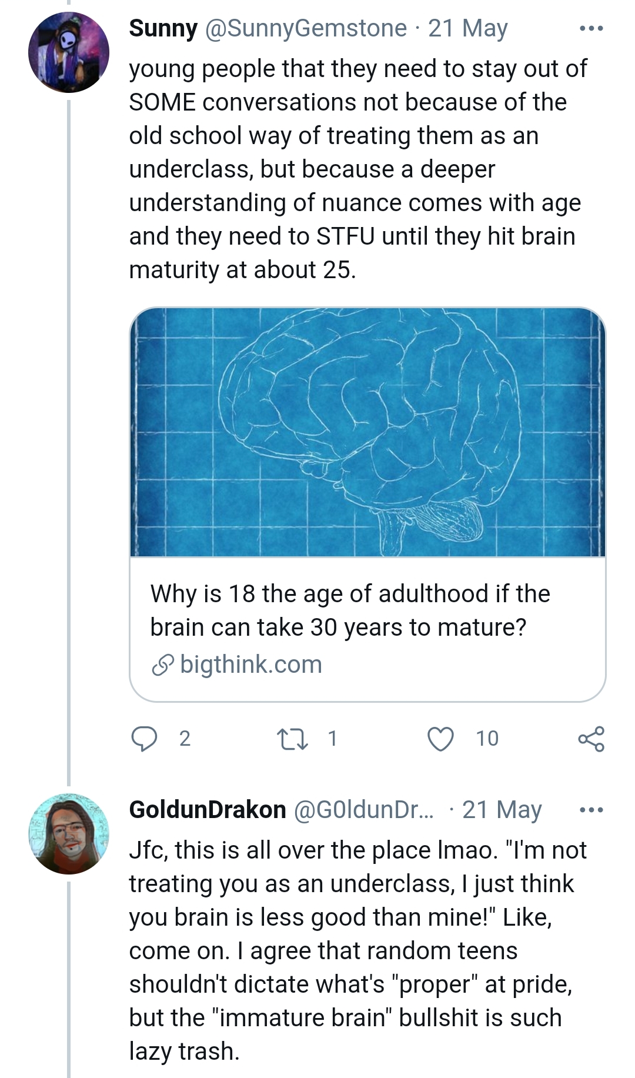The height and width of the screenshot is (1078, 635).
Task: Open more options on Sunny's tweet
Action: tap(591, 28)
